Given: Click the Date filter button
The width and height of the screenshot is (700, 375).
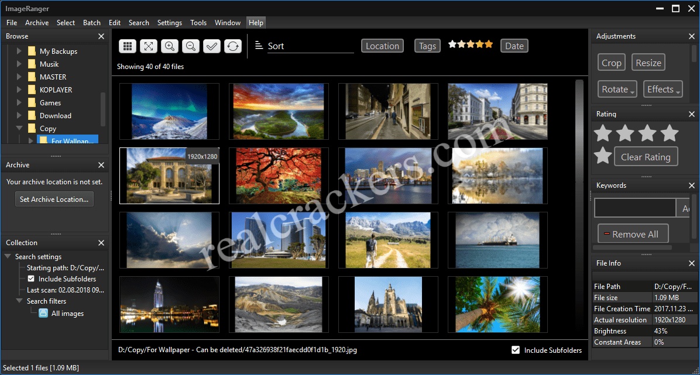Looking at the screenshot, I should pyautogui.click(x=514, y=46).
